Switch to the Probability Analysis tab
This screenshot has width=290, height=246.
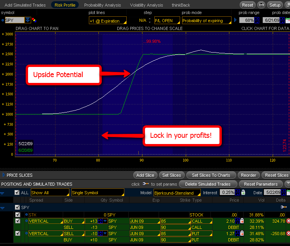tap(103, 5)
